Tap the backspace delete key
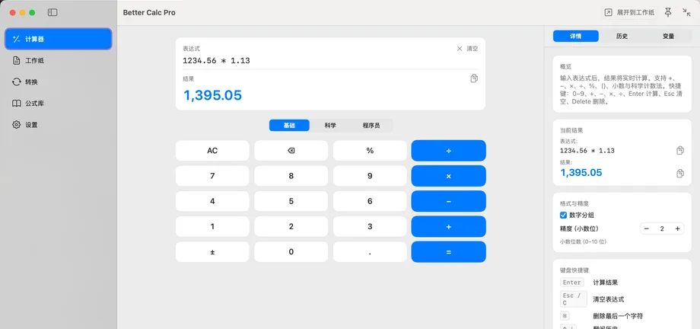 tap(291, 151)
